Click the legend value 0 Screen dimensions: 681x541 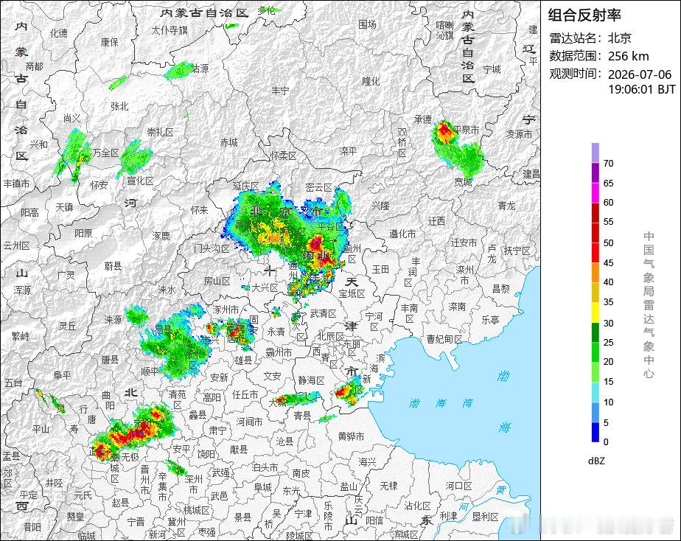click(607, 442)
